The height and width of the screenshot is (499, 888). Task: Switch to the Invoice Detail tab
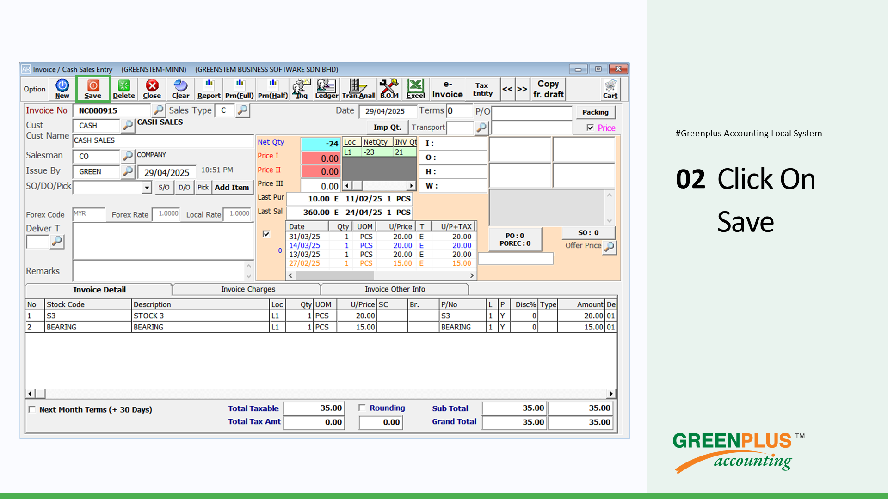point(99,290)
